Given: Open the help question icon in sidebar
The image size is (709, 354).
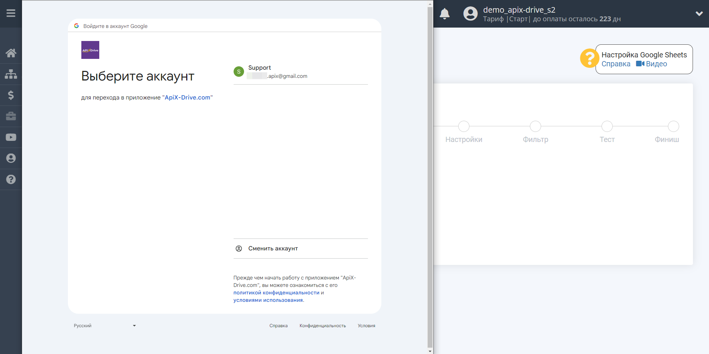Looking at the screenshot, I should click(11, 179).
